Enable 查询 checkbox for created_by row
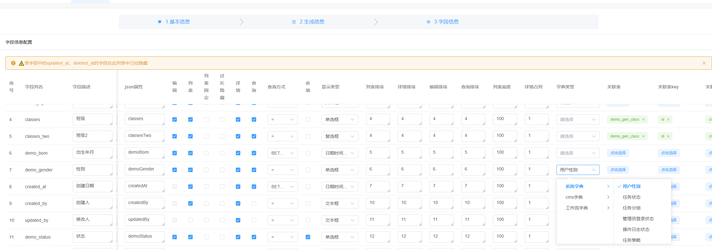 coord(254,203)
